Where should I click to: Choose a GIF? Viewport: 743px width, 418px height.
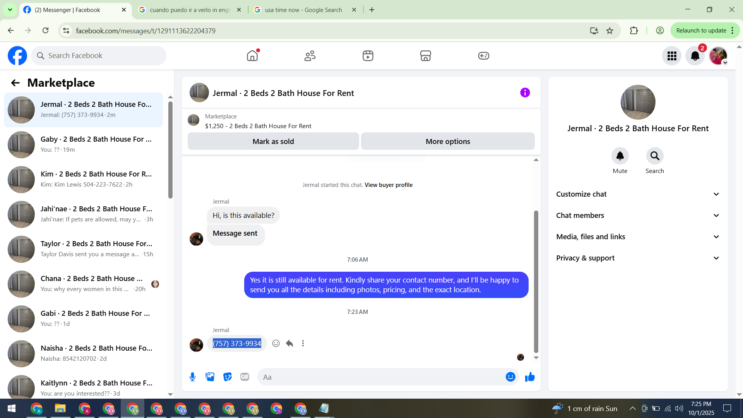[x=245, y=377]
